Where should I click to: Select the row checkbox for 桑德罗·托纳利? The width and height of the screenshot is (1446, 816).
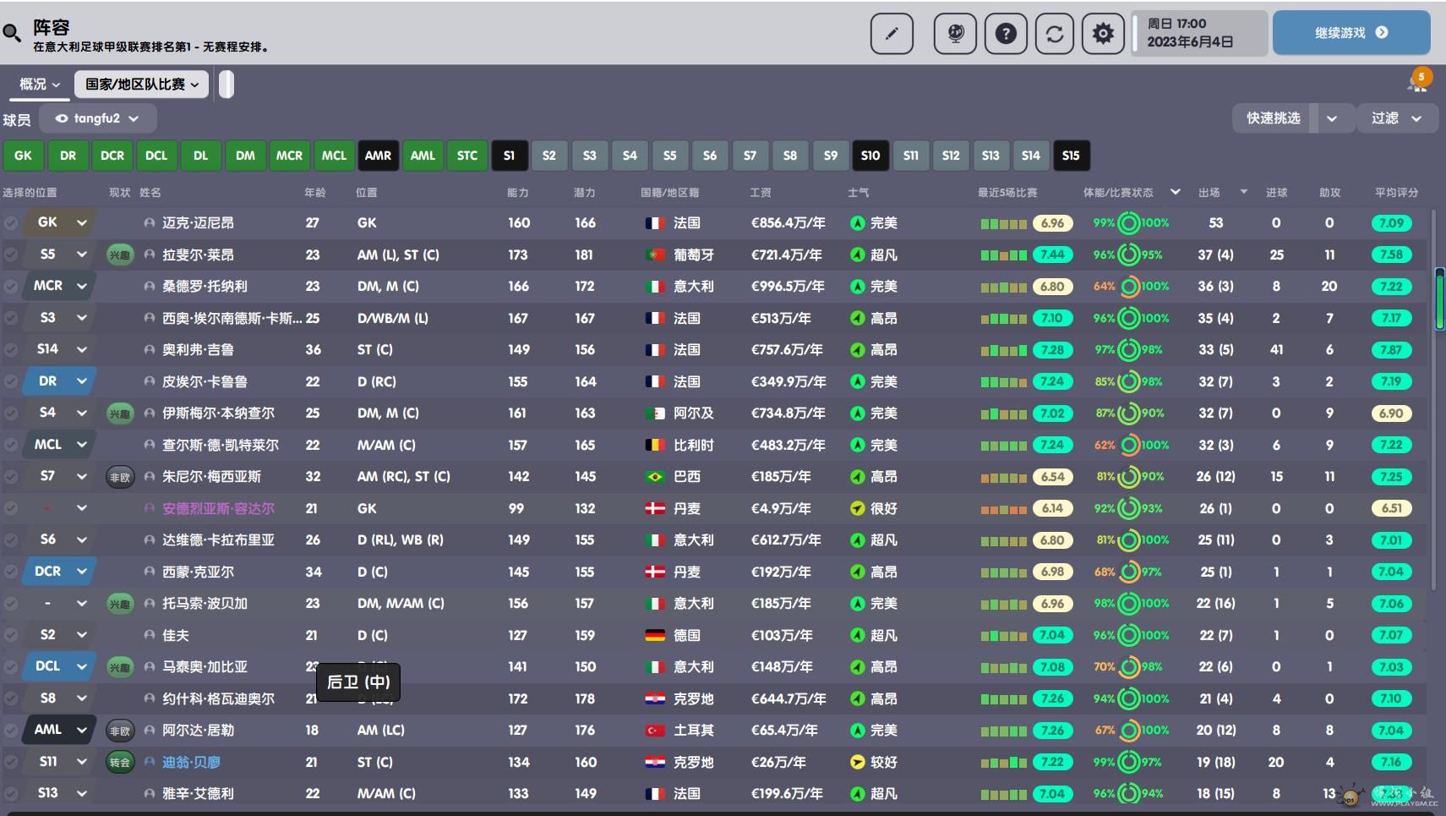pyautogui.click(x=11, y=287)
